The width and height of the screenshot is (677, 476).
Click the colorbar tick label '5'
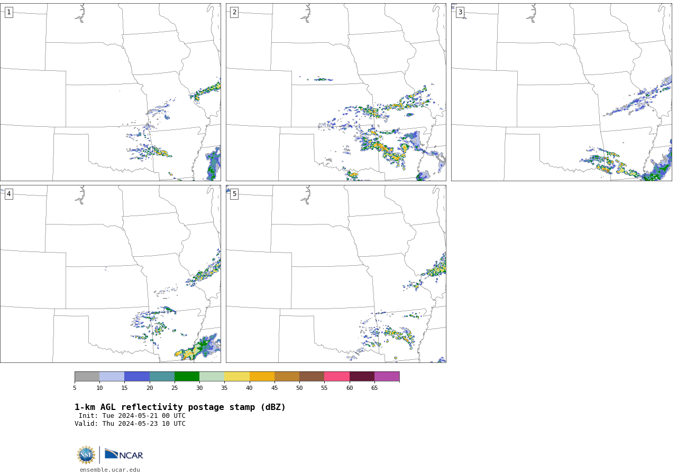click(x=75, y=388)
